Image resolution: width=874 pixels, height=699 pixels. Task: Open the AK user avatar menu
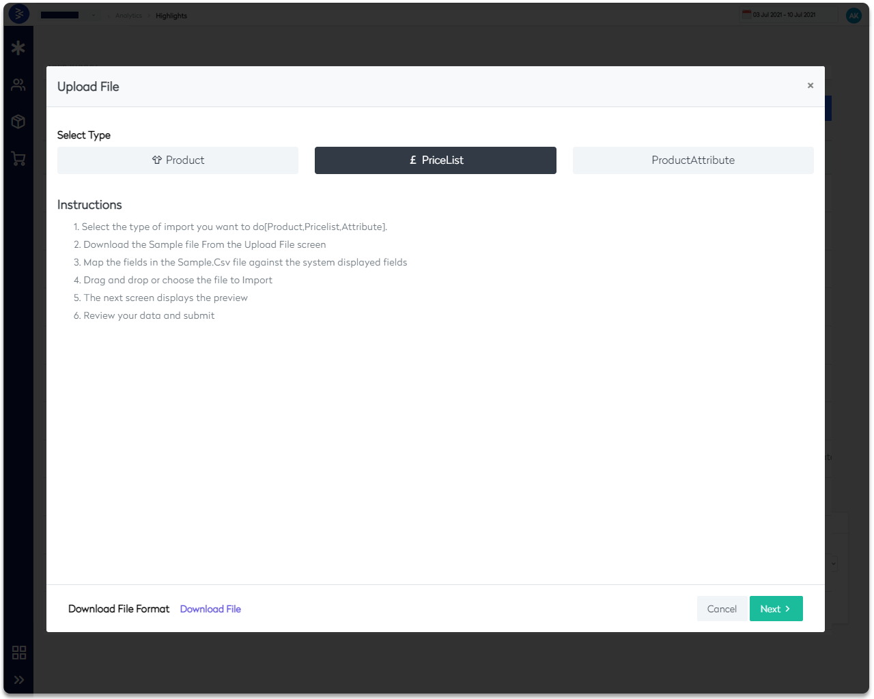(854, 15)
